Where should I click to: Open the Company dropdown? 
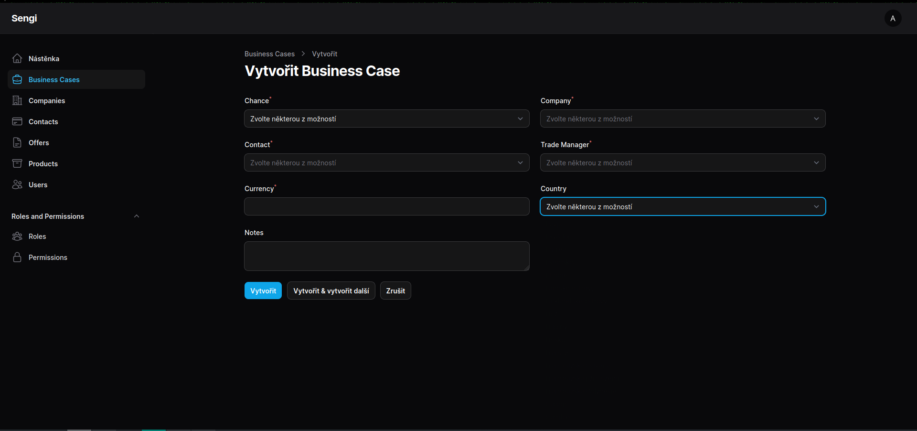pyautogui.click(x=683, y=119)
